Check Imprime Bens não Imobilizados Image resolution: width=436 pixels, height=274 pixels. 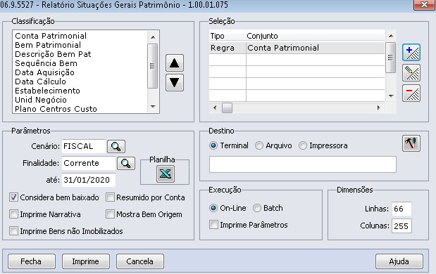pos(13,231)
